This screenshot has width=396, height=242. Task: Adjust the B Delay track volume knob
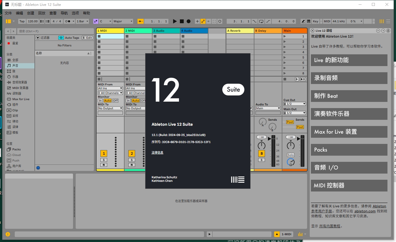click(x=261, y=145)
